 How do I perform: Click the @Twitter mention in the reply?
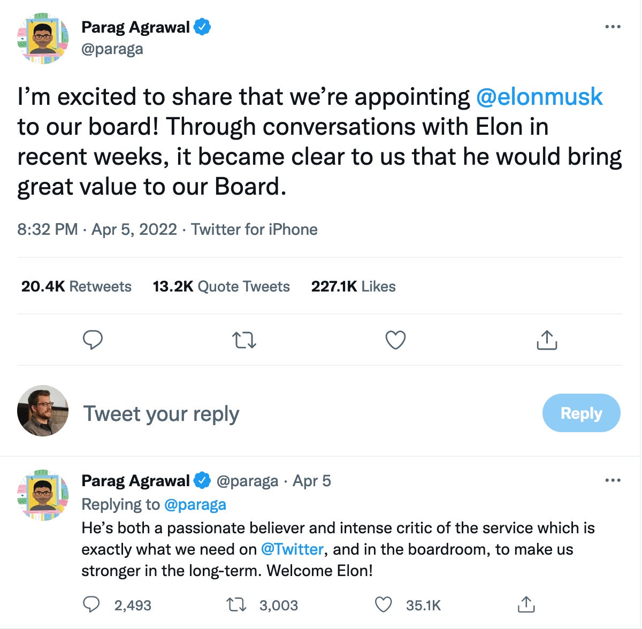(293, 549)
